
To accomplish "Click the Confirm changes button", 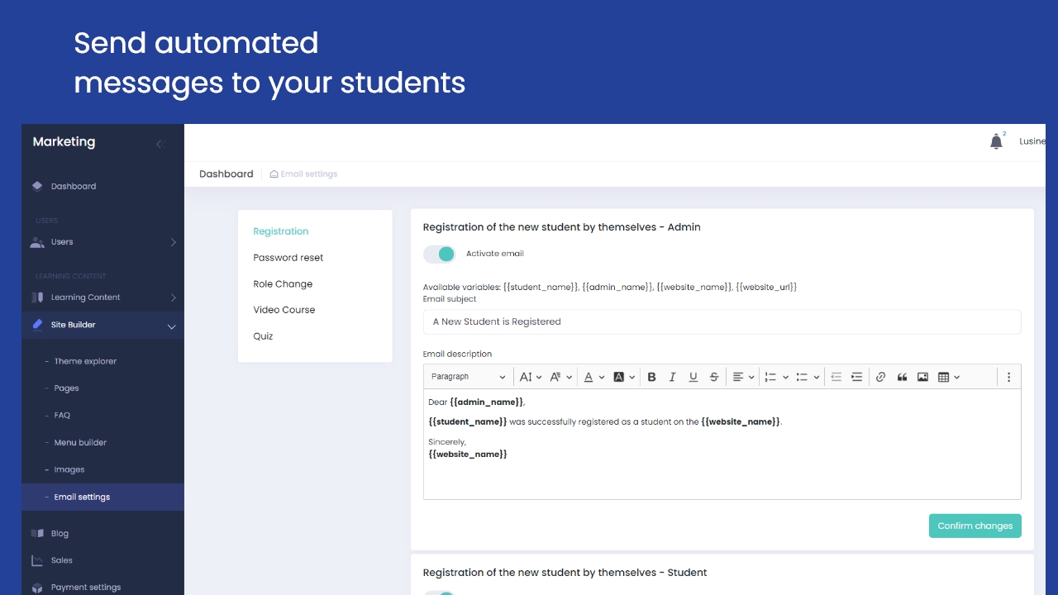I will (x=975, y=526).
